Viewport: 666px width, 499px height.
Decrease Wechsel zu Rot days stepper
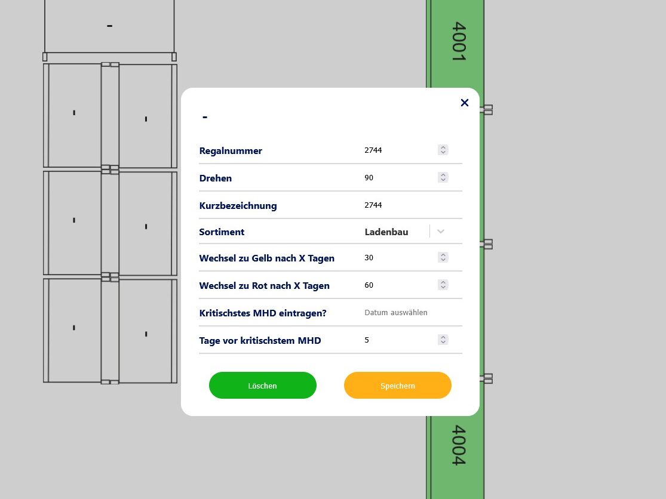443,288
